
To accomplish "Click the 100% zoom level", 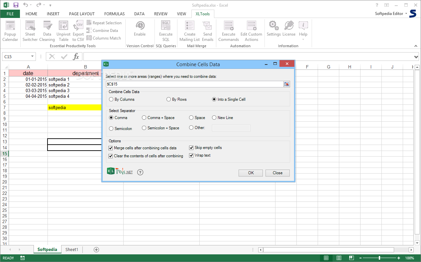I will [409, 258].
